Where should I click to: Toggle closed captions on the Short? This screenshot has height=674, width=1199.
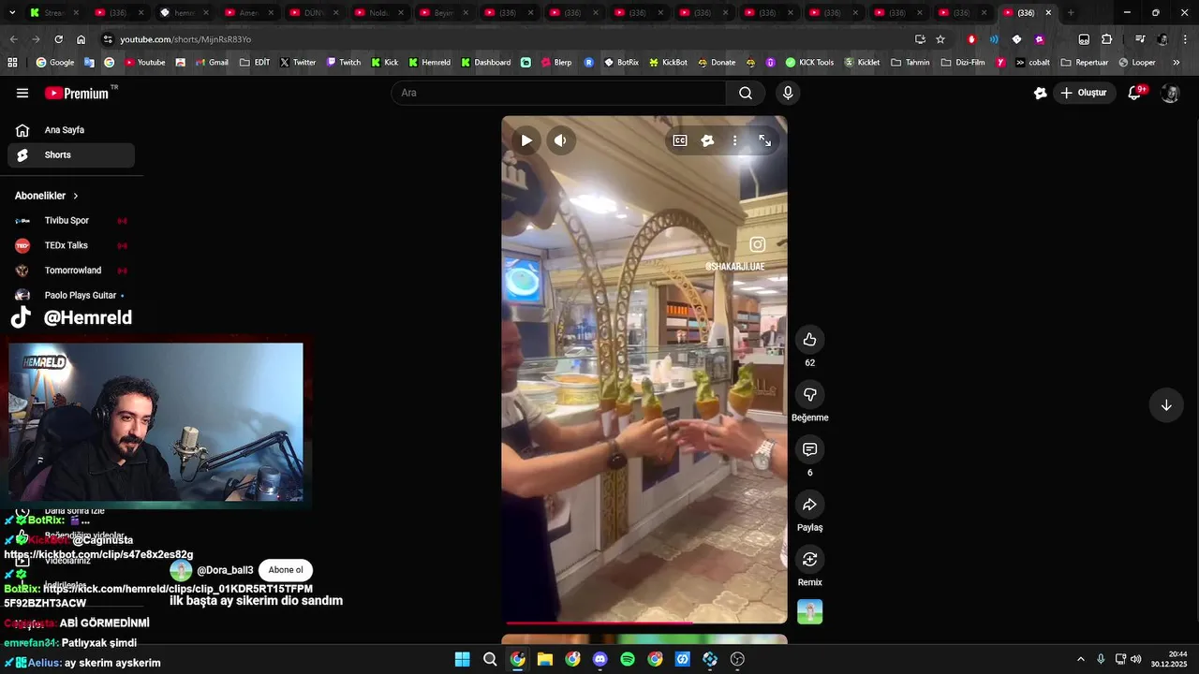pos(680,140)
